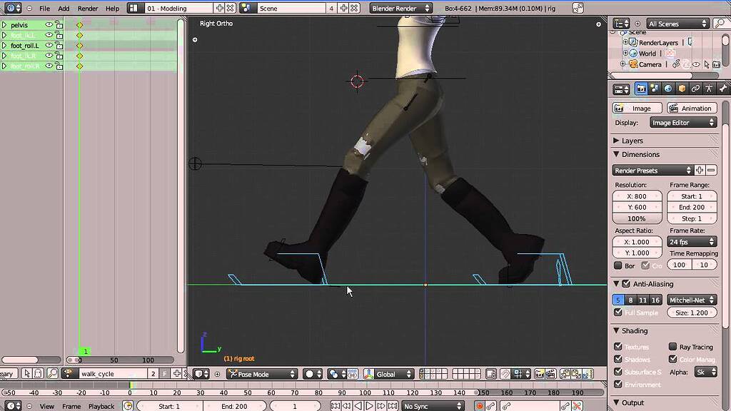Open the Bone properties tab icon

723,88
